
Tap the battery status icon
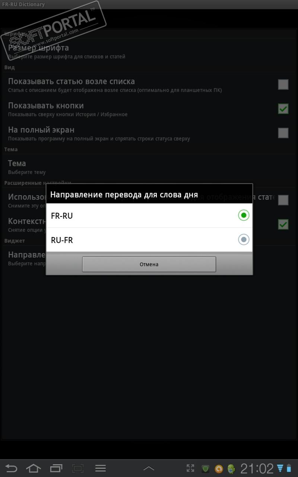(x=289, y=468)
